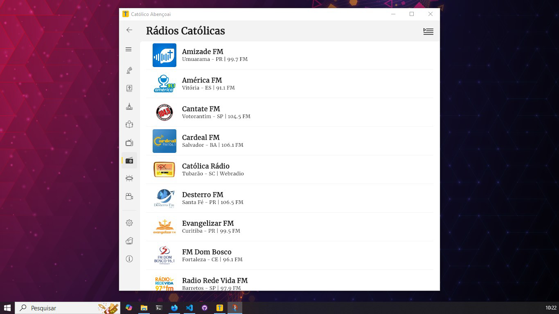This screenshot has width=559, height=314.
Task: Click Evangelizar FM logo
Action: point(165,227)
